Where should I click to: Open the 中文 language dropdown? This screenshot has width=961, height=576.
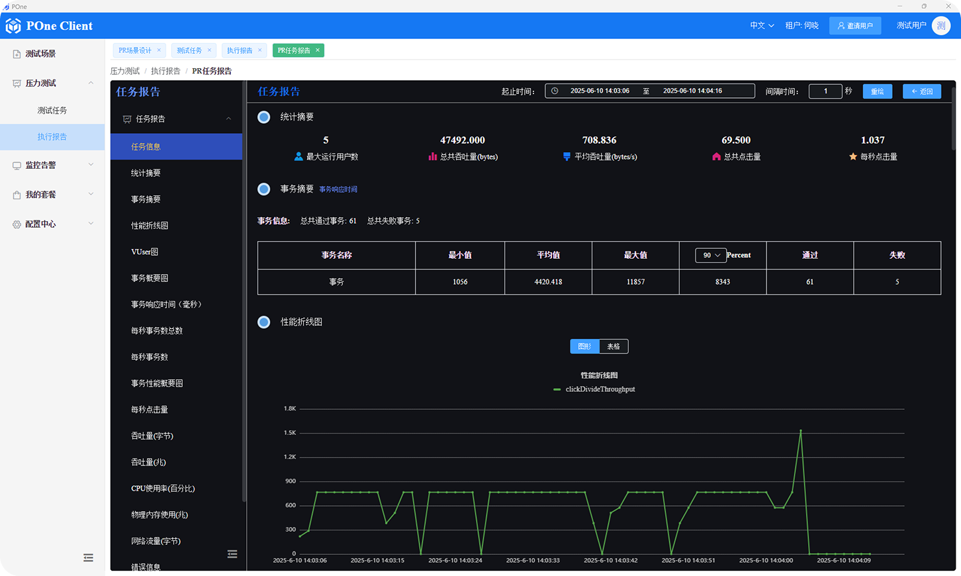762,26
